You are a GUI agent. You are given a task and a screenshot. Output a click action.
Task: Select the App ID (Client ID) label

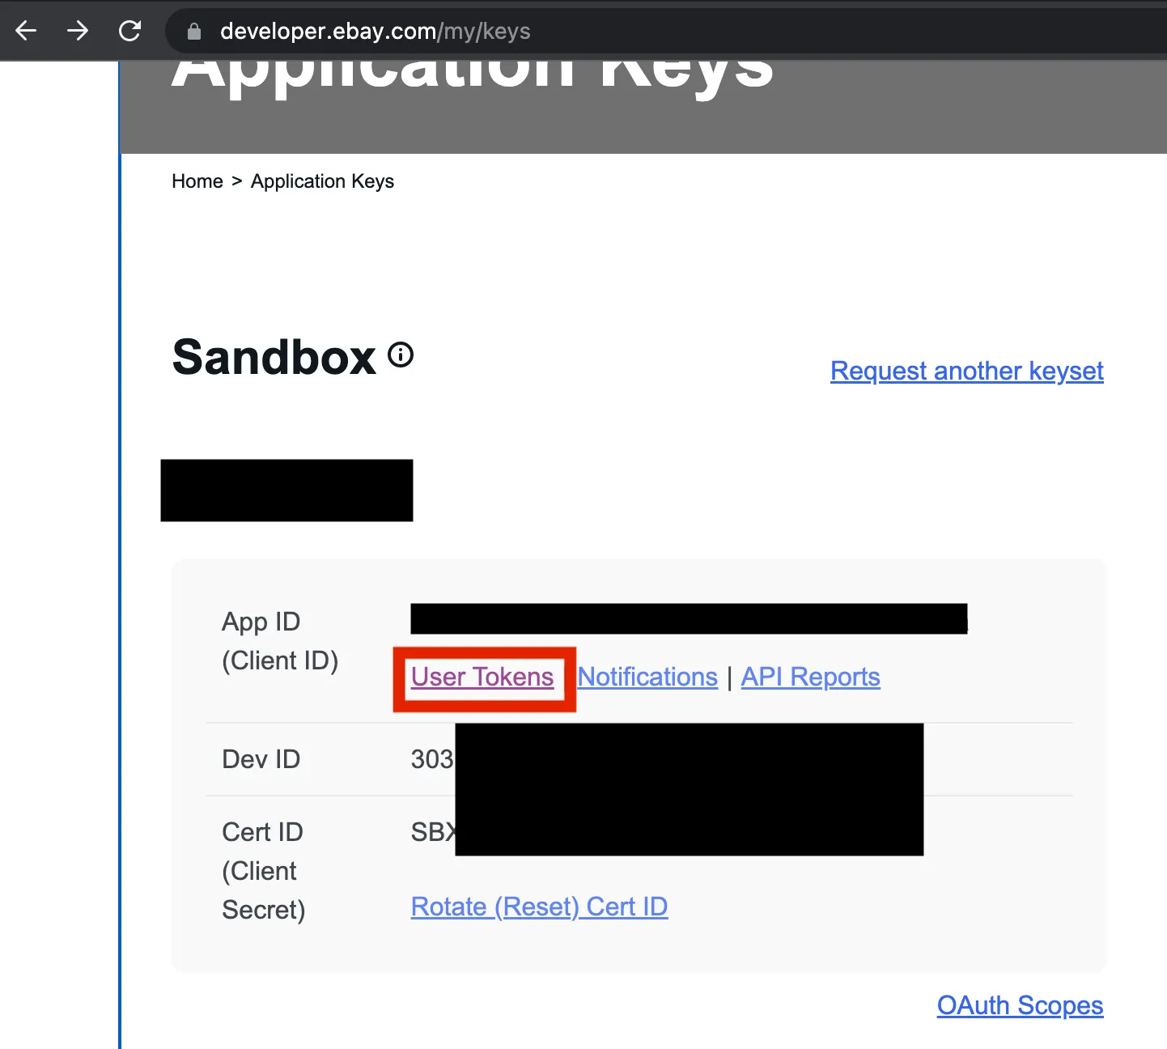coord(280,641)
